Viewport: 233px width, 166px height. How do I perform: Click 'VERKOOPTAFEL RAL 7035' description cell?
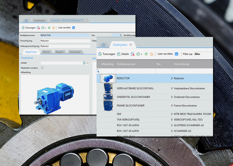pyautogui.click(x=188, y=120)
